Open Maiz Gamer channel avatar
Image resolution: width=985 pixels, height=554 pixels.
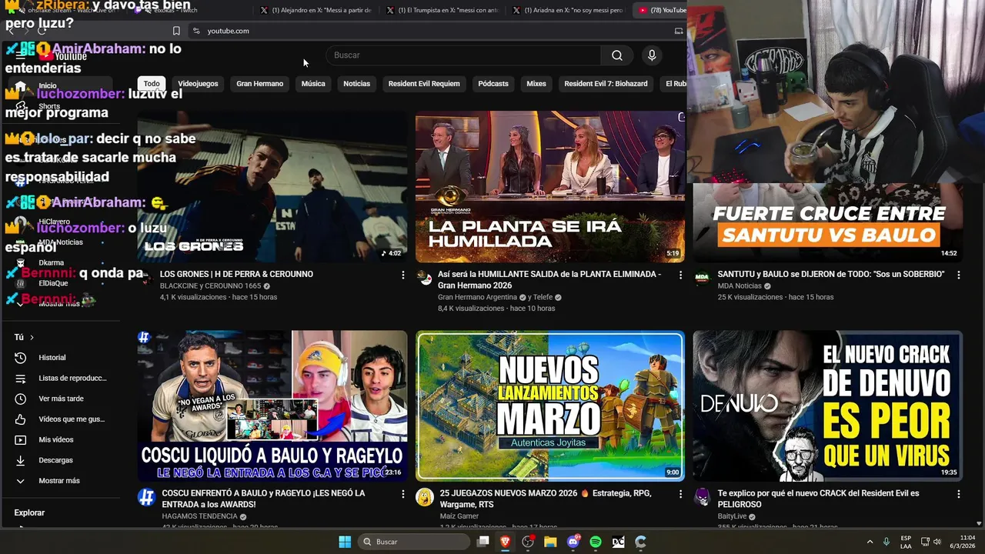pos(425,497)
